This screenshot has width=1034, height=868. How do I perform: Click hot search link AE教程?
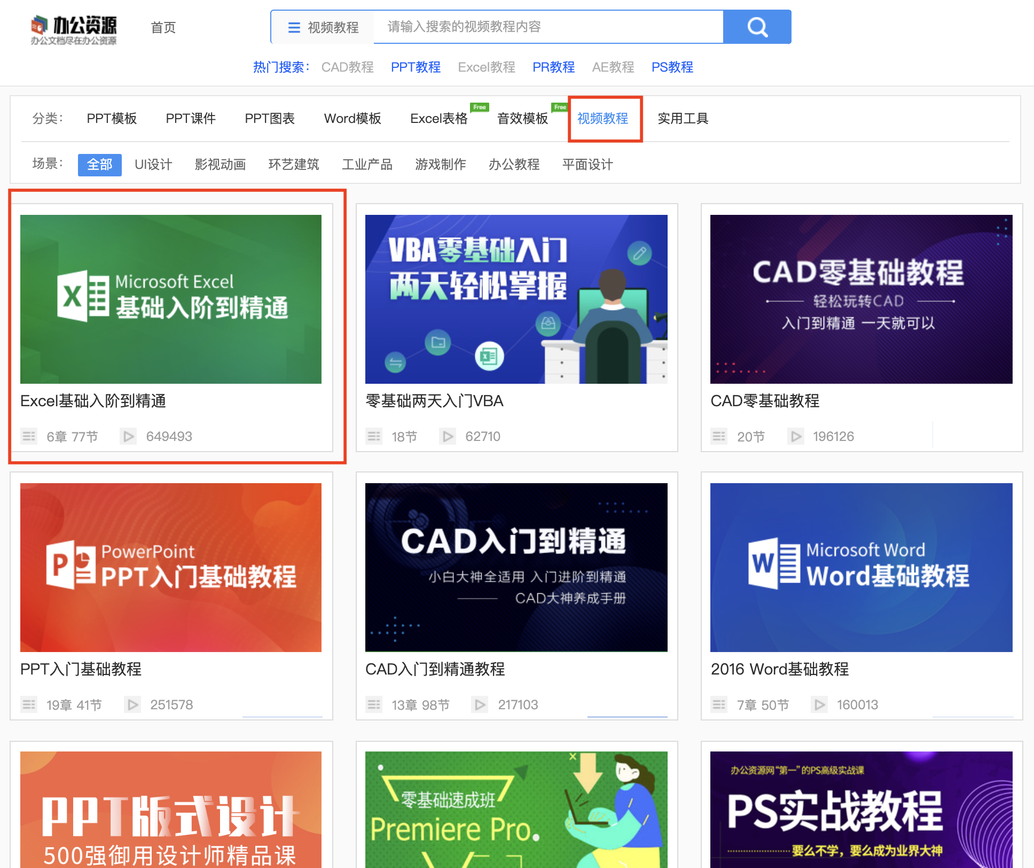(x=613, y=67)
